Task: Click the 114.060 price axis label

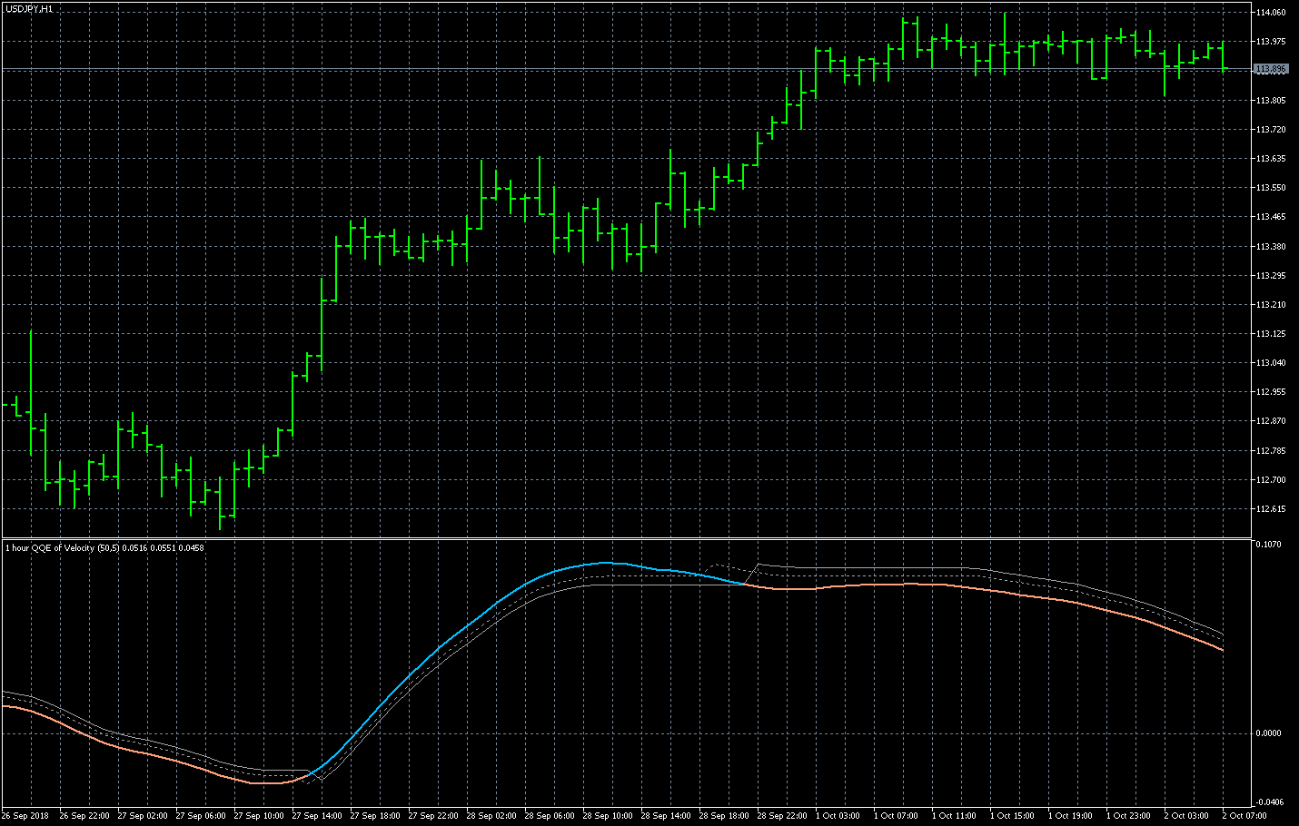Action: coord(1271,13)
